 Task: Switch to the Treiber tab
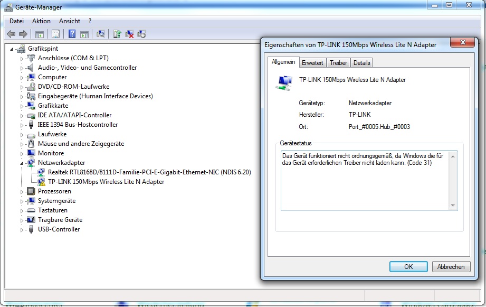click(x=338, y=63)
